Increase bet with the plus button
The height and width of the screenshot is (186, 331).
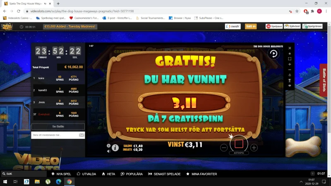254,148
